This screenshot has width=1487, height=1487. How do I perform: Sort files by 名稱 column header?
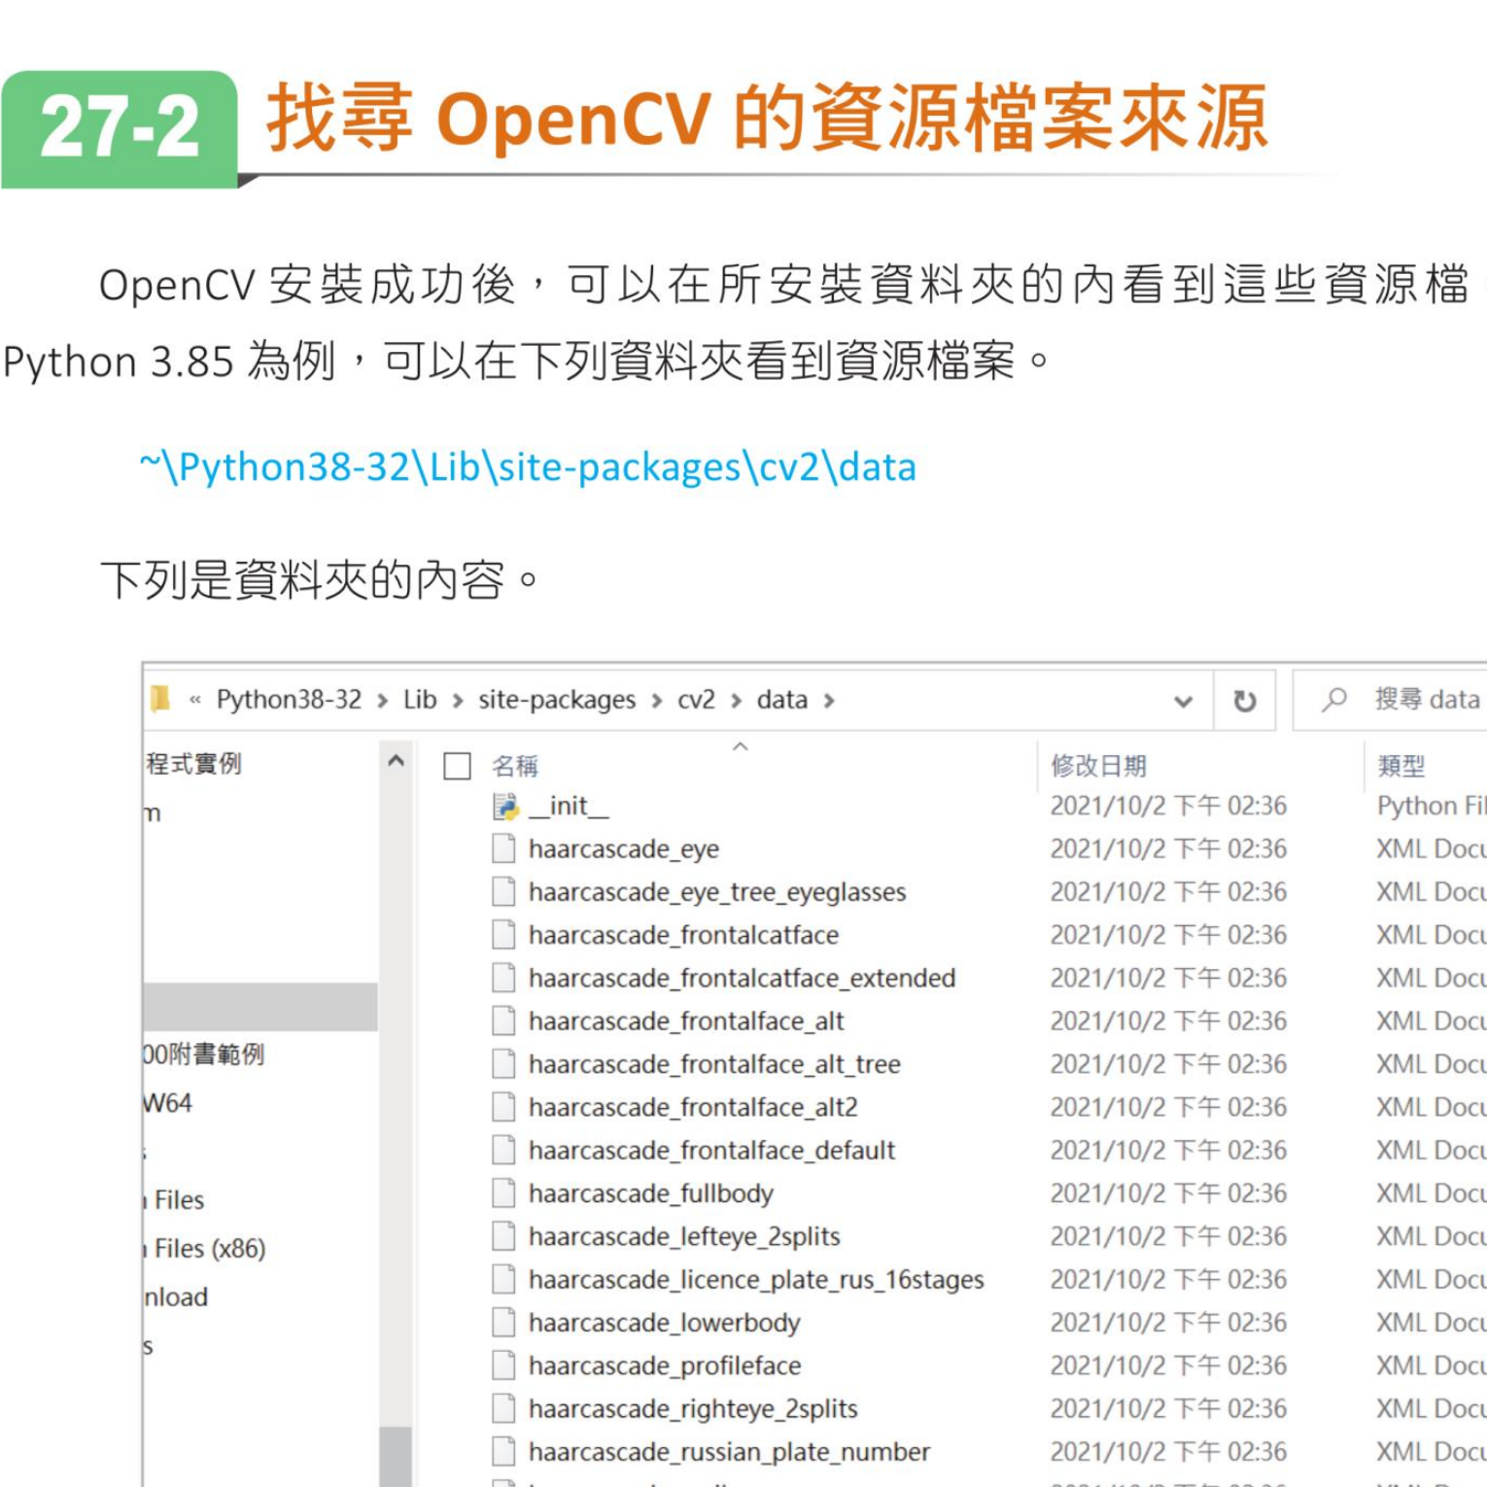click(515, 766)
